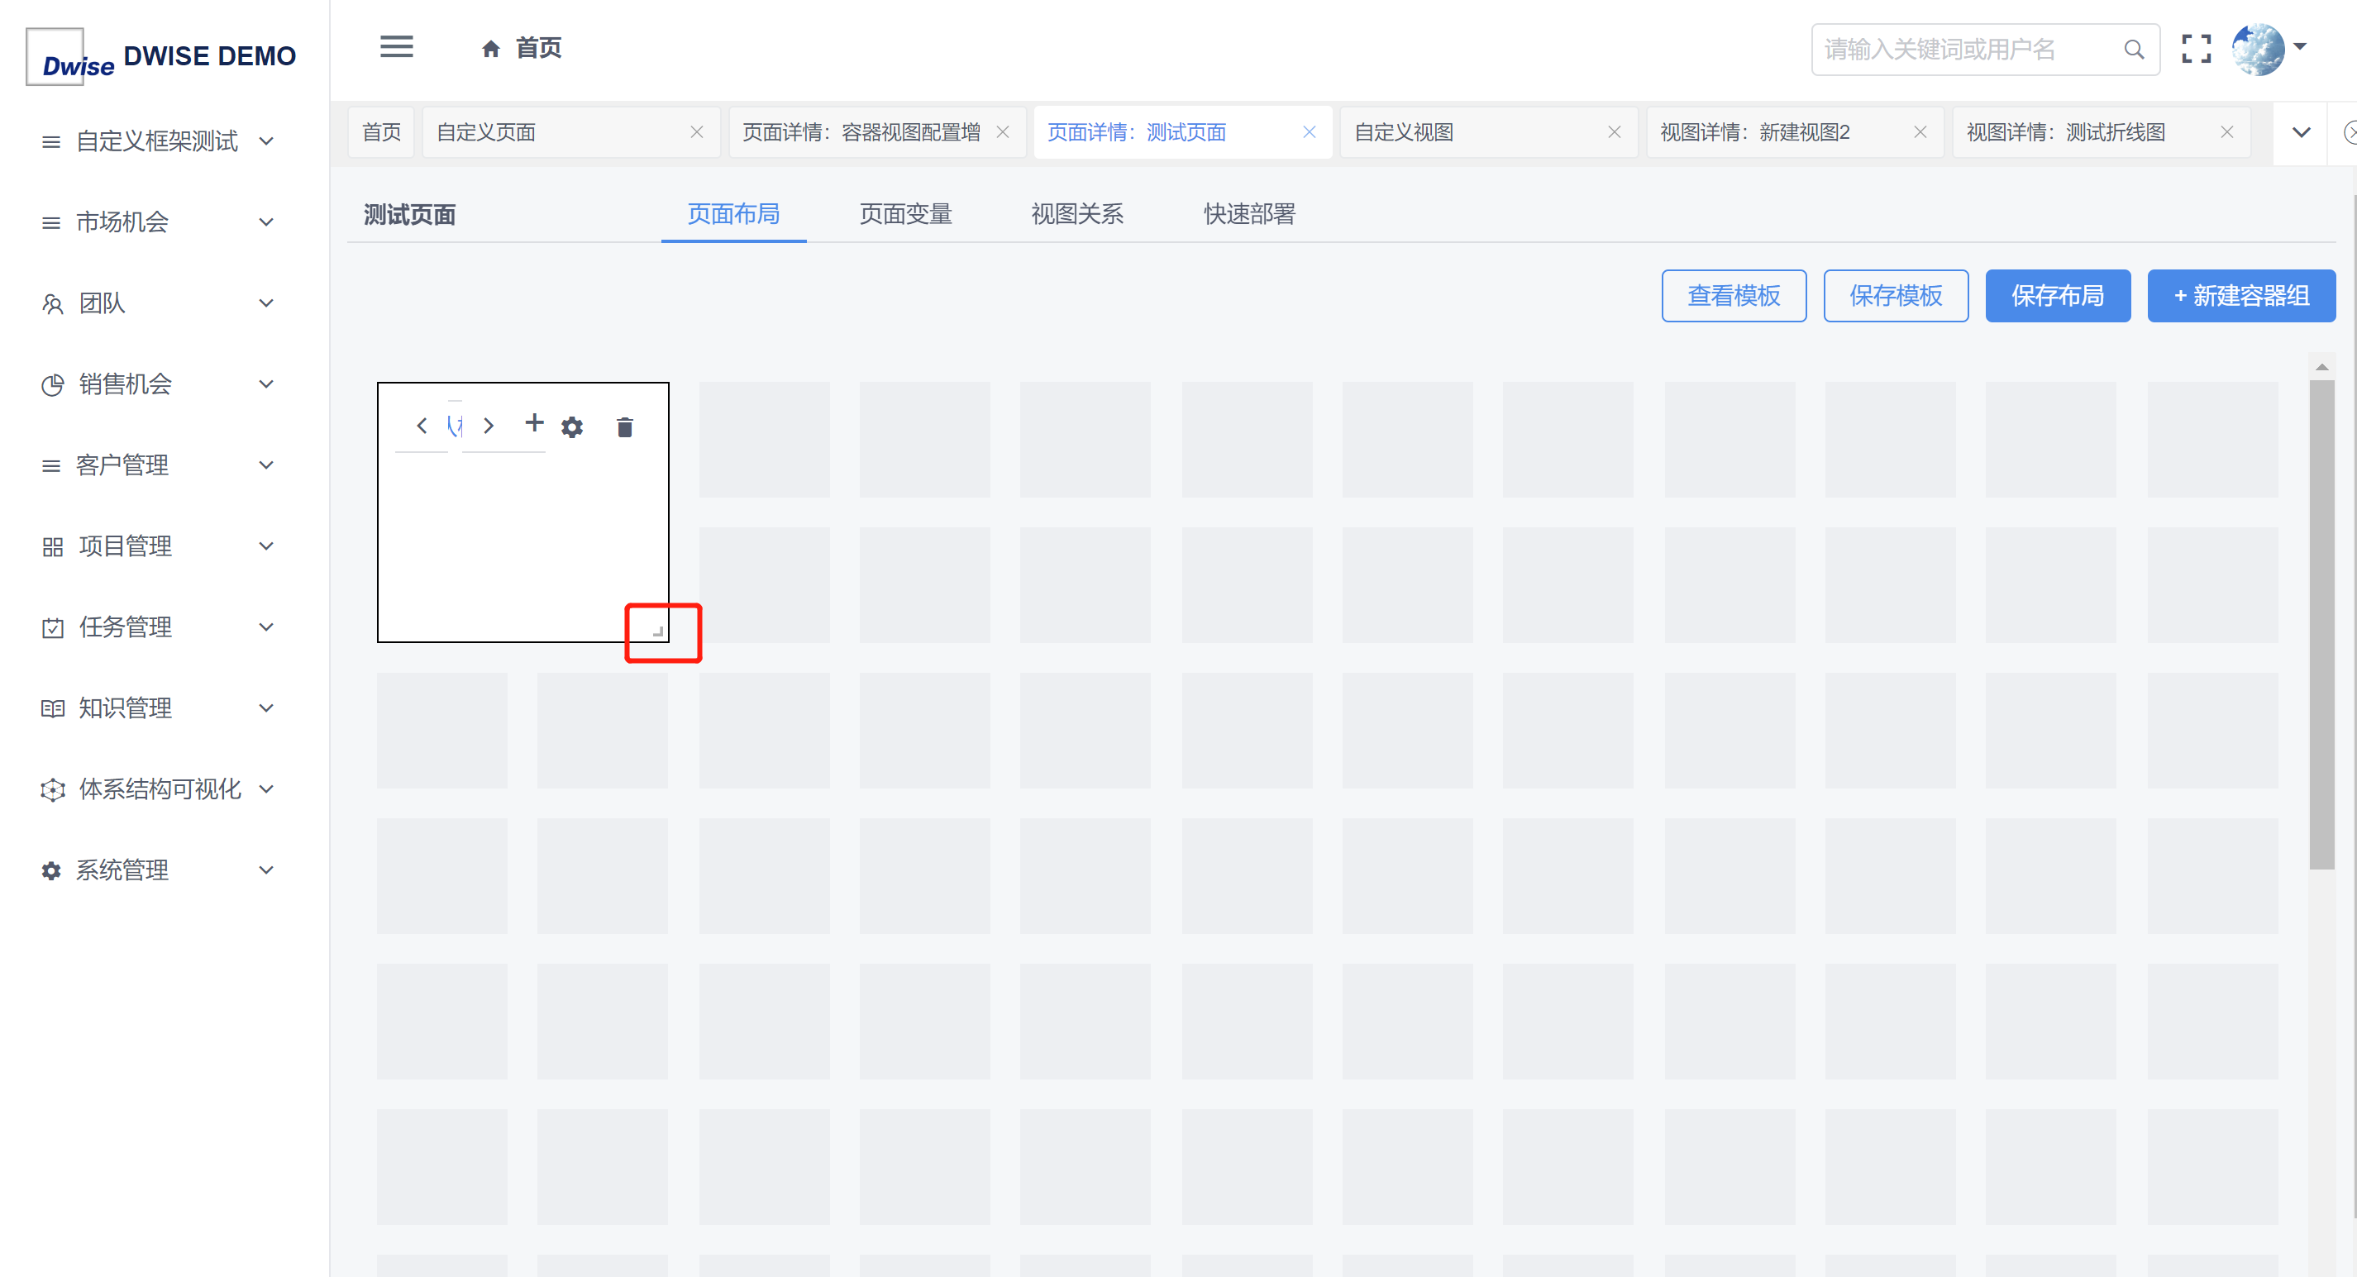Screen dimensions: 2357x1277
Task: Open container settings gear icon
Action: [572, 427]
